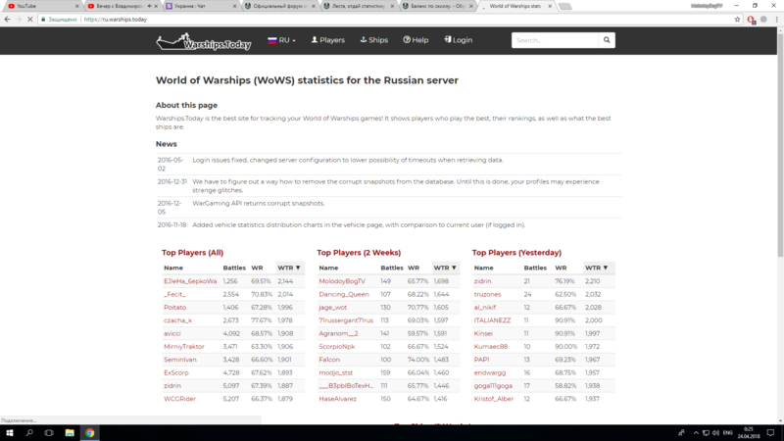The image size is (784, 441).
Task: Open Task View on taskbar
Action: [x=49, y=433]
